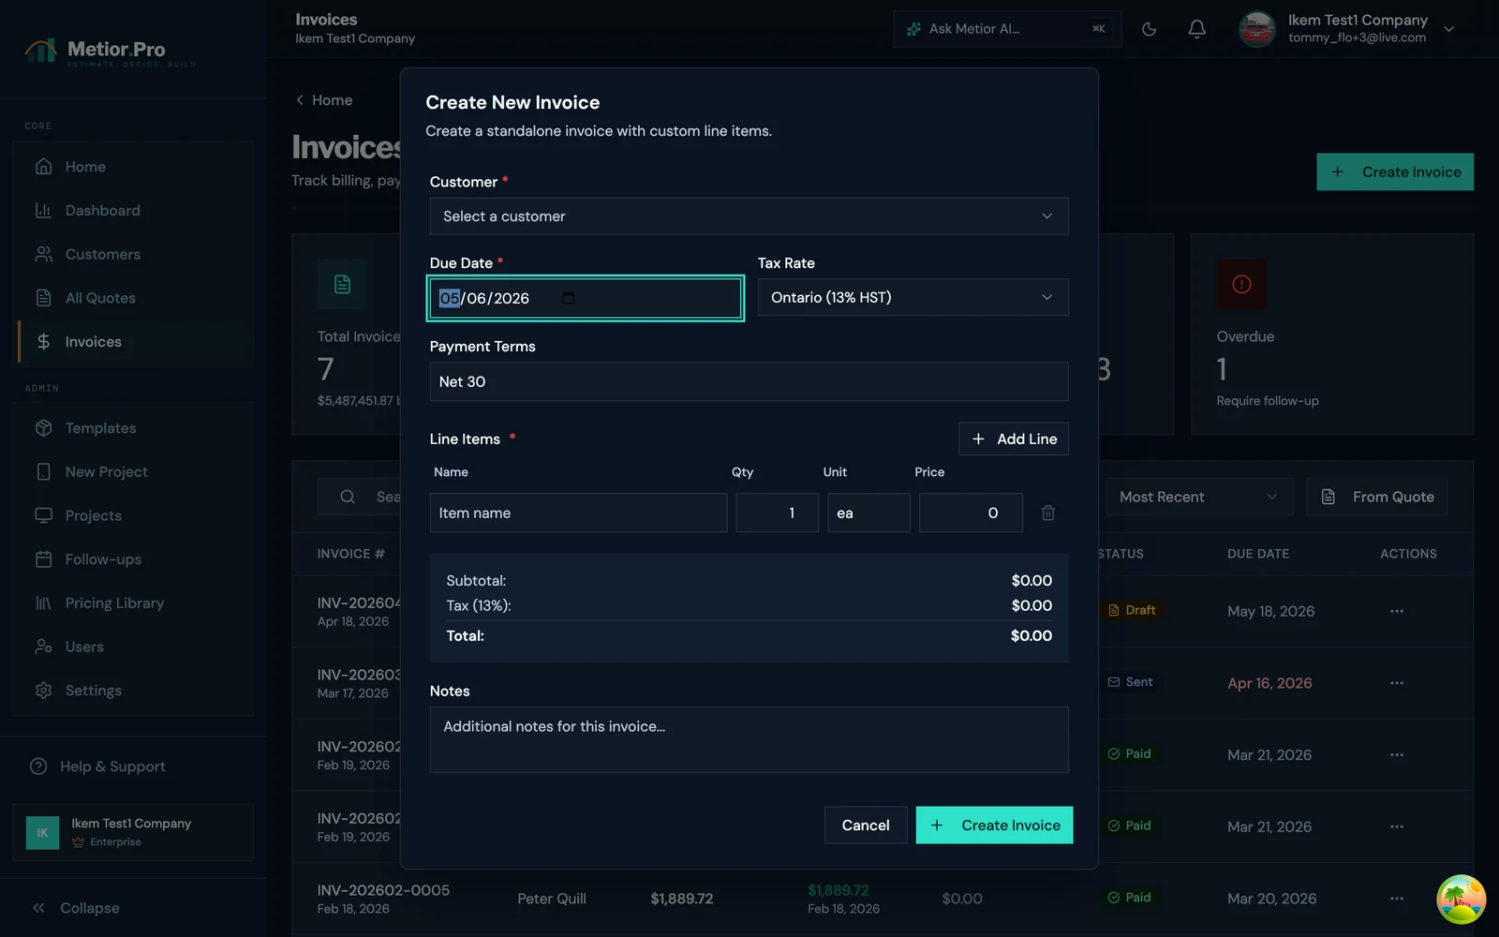The height and width of the screenshot is (937, 1499).
Task: Open actions menu for May 18, 2026 invoice
Action: tap(1397, 611)
